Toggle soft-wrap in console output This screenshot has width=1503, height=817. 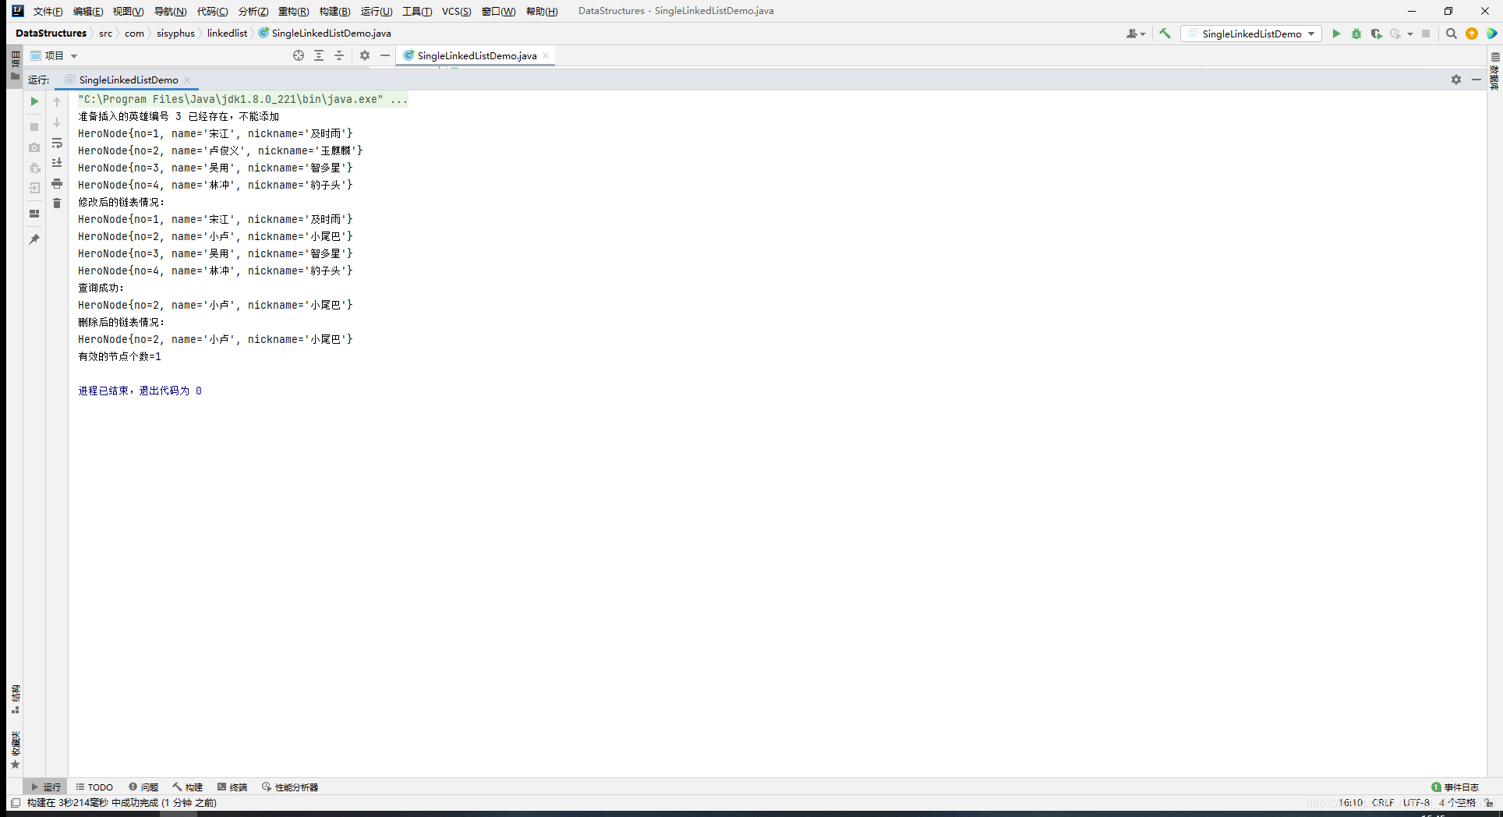(x=57, y=143)
